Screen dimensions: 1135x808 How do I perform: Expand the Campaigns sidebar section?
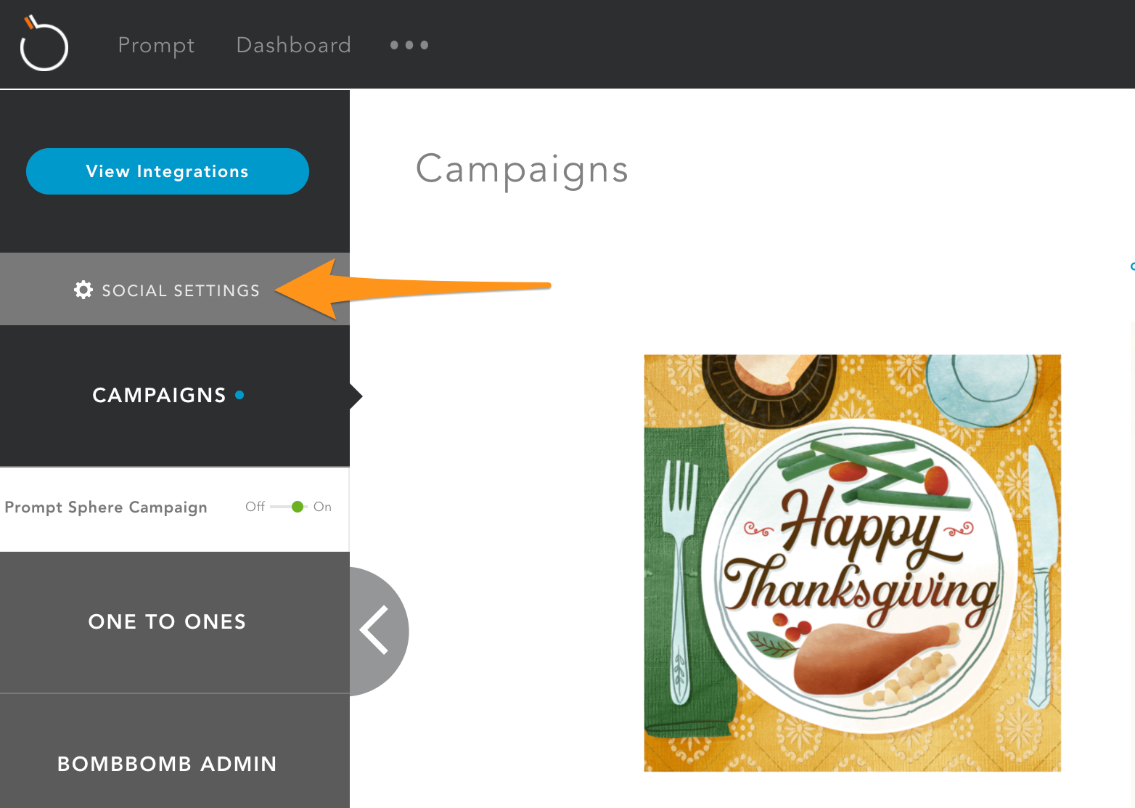(175, 396)
